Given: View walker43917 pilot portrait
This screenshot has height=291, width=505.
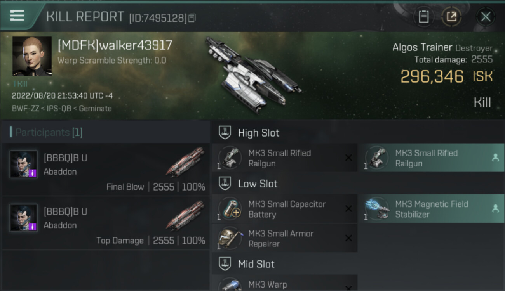Looking at the screenshot, I should (x=32, y=56).
